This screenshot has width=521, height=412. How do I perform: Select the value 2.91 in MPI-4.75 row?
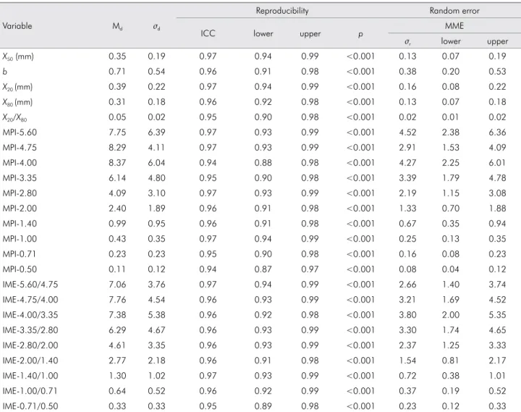(x=407, y=148)
